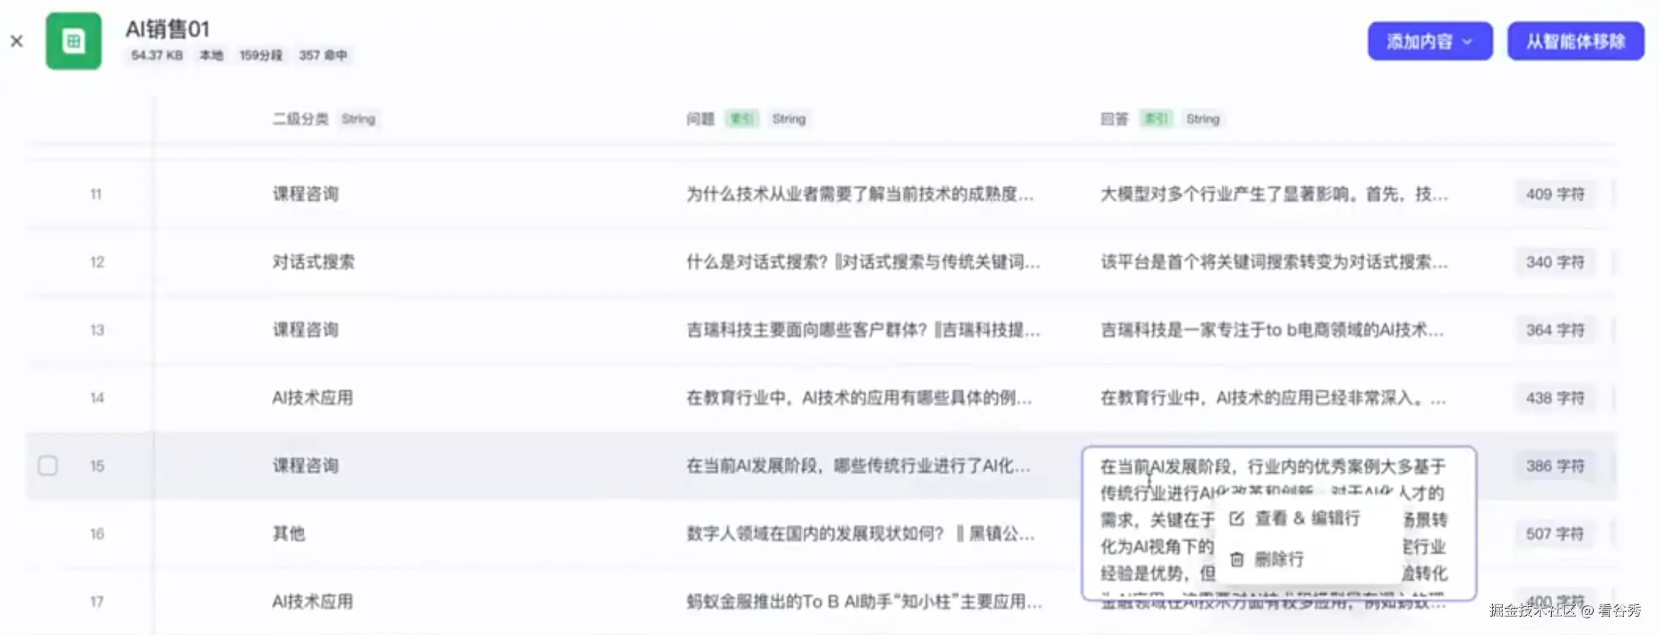1658x635 pixels.
Task: Click the 索引 badge on the 问题 column
Action: coord(741,118)
